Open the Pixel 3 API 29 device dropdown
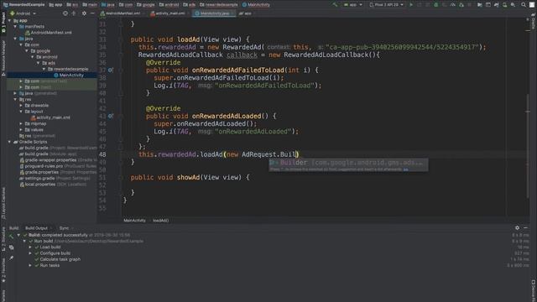This screenshot has width=537, height=302. 386,5
